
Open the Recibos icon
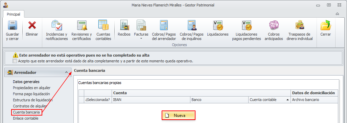click(x=124, y=25)
